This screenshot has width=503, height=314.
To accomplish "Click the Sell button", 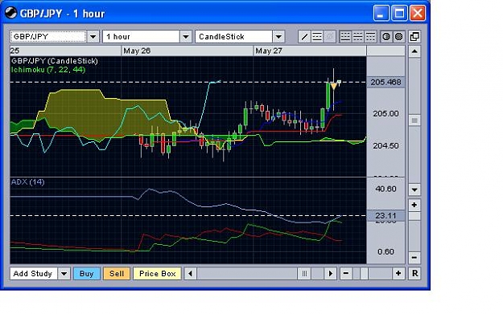I will coord(117,274).
